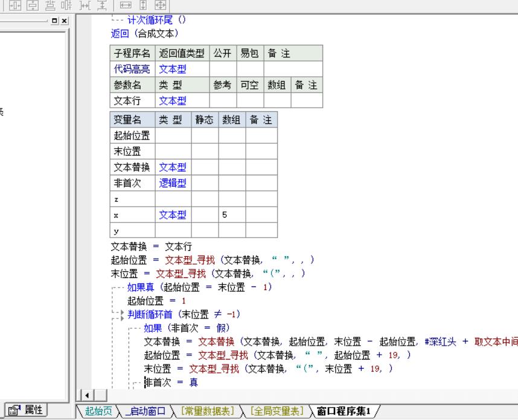The width and height of the screenshot is (518, 420).
Task: Click the 子程序名 header cell
Action: click(132, 53)
